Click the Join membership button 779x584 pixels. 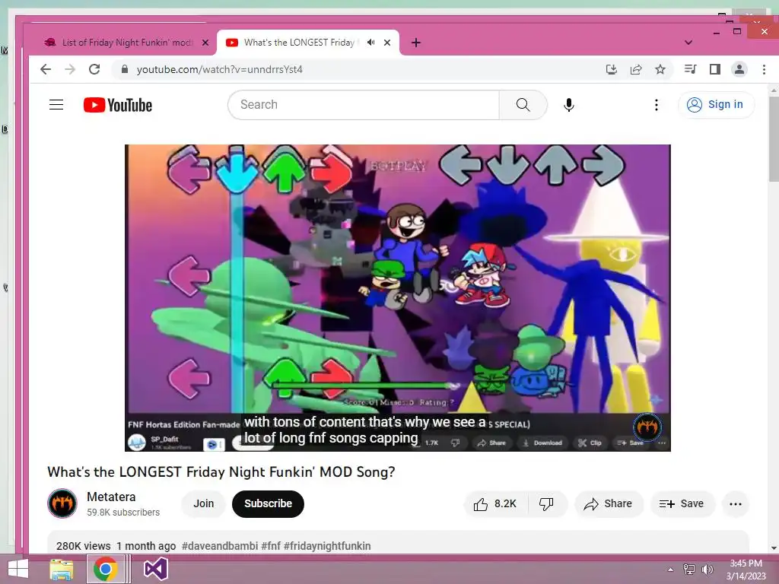point(204,503)
